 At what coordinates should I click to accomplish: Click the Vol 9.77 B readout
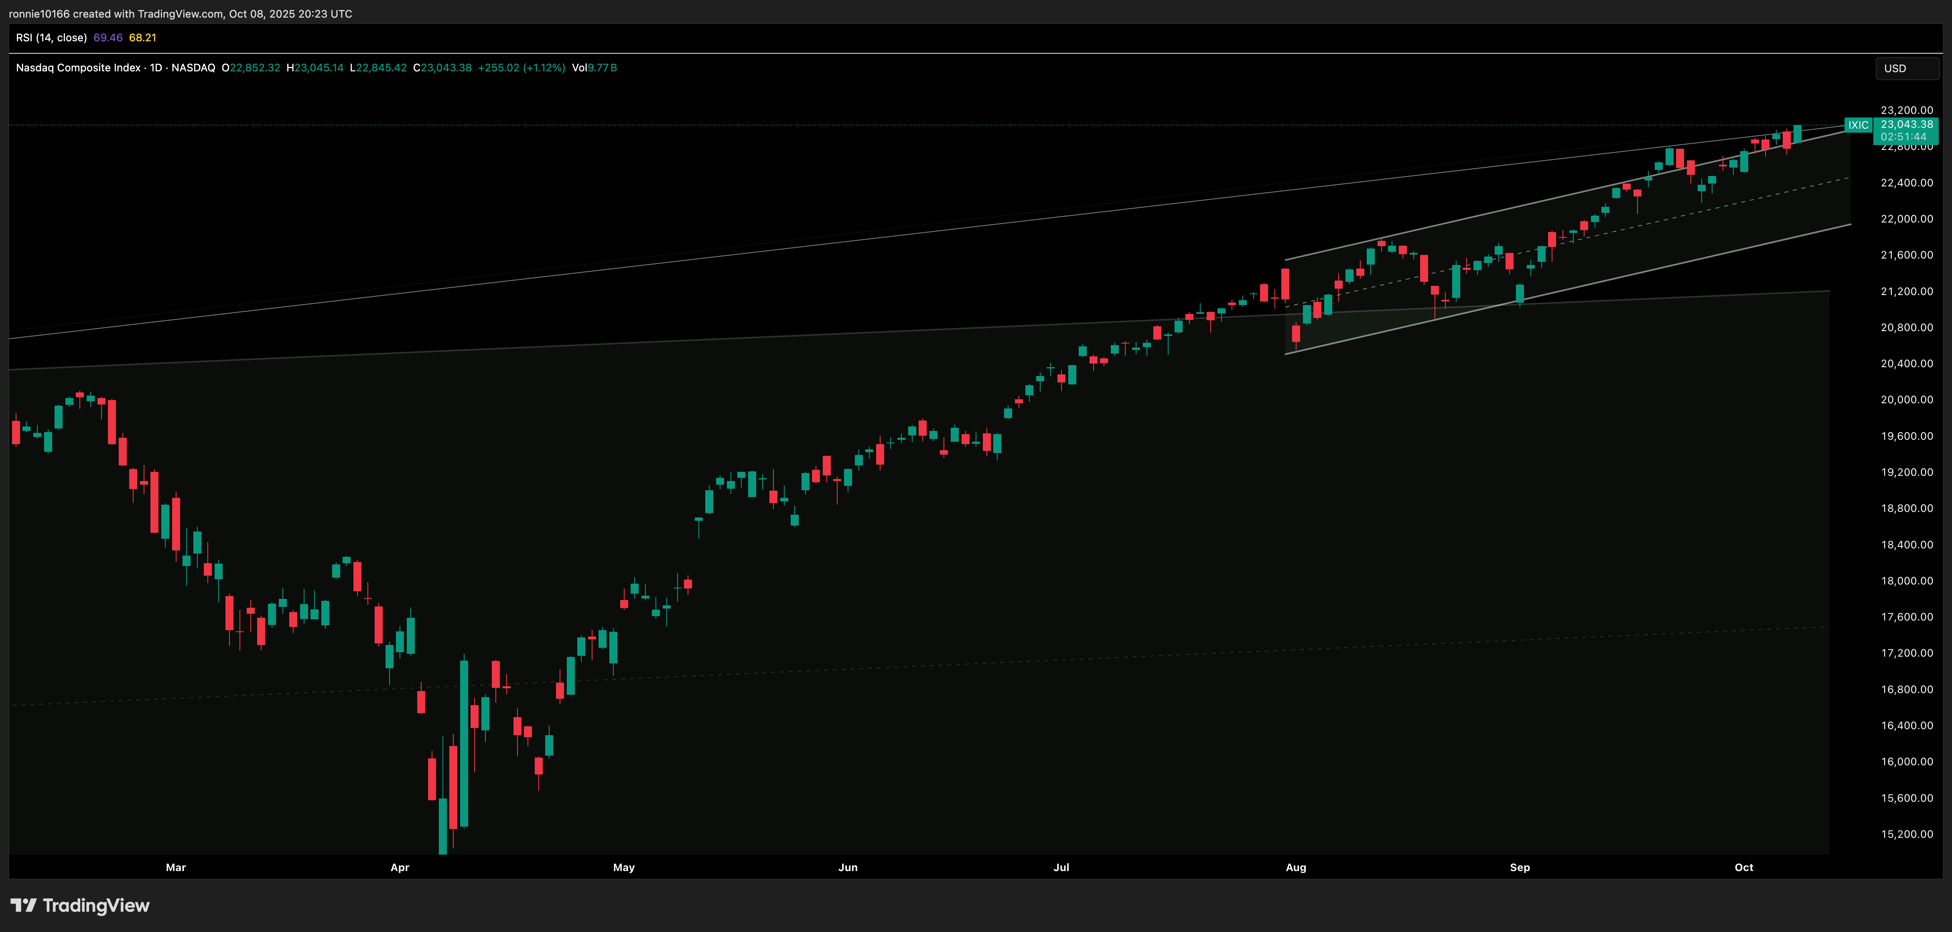tap(594, 68)
